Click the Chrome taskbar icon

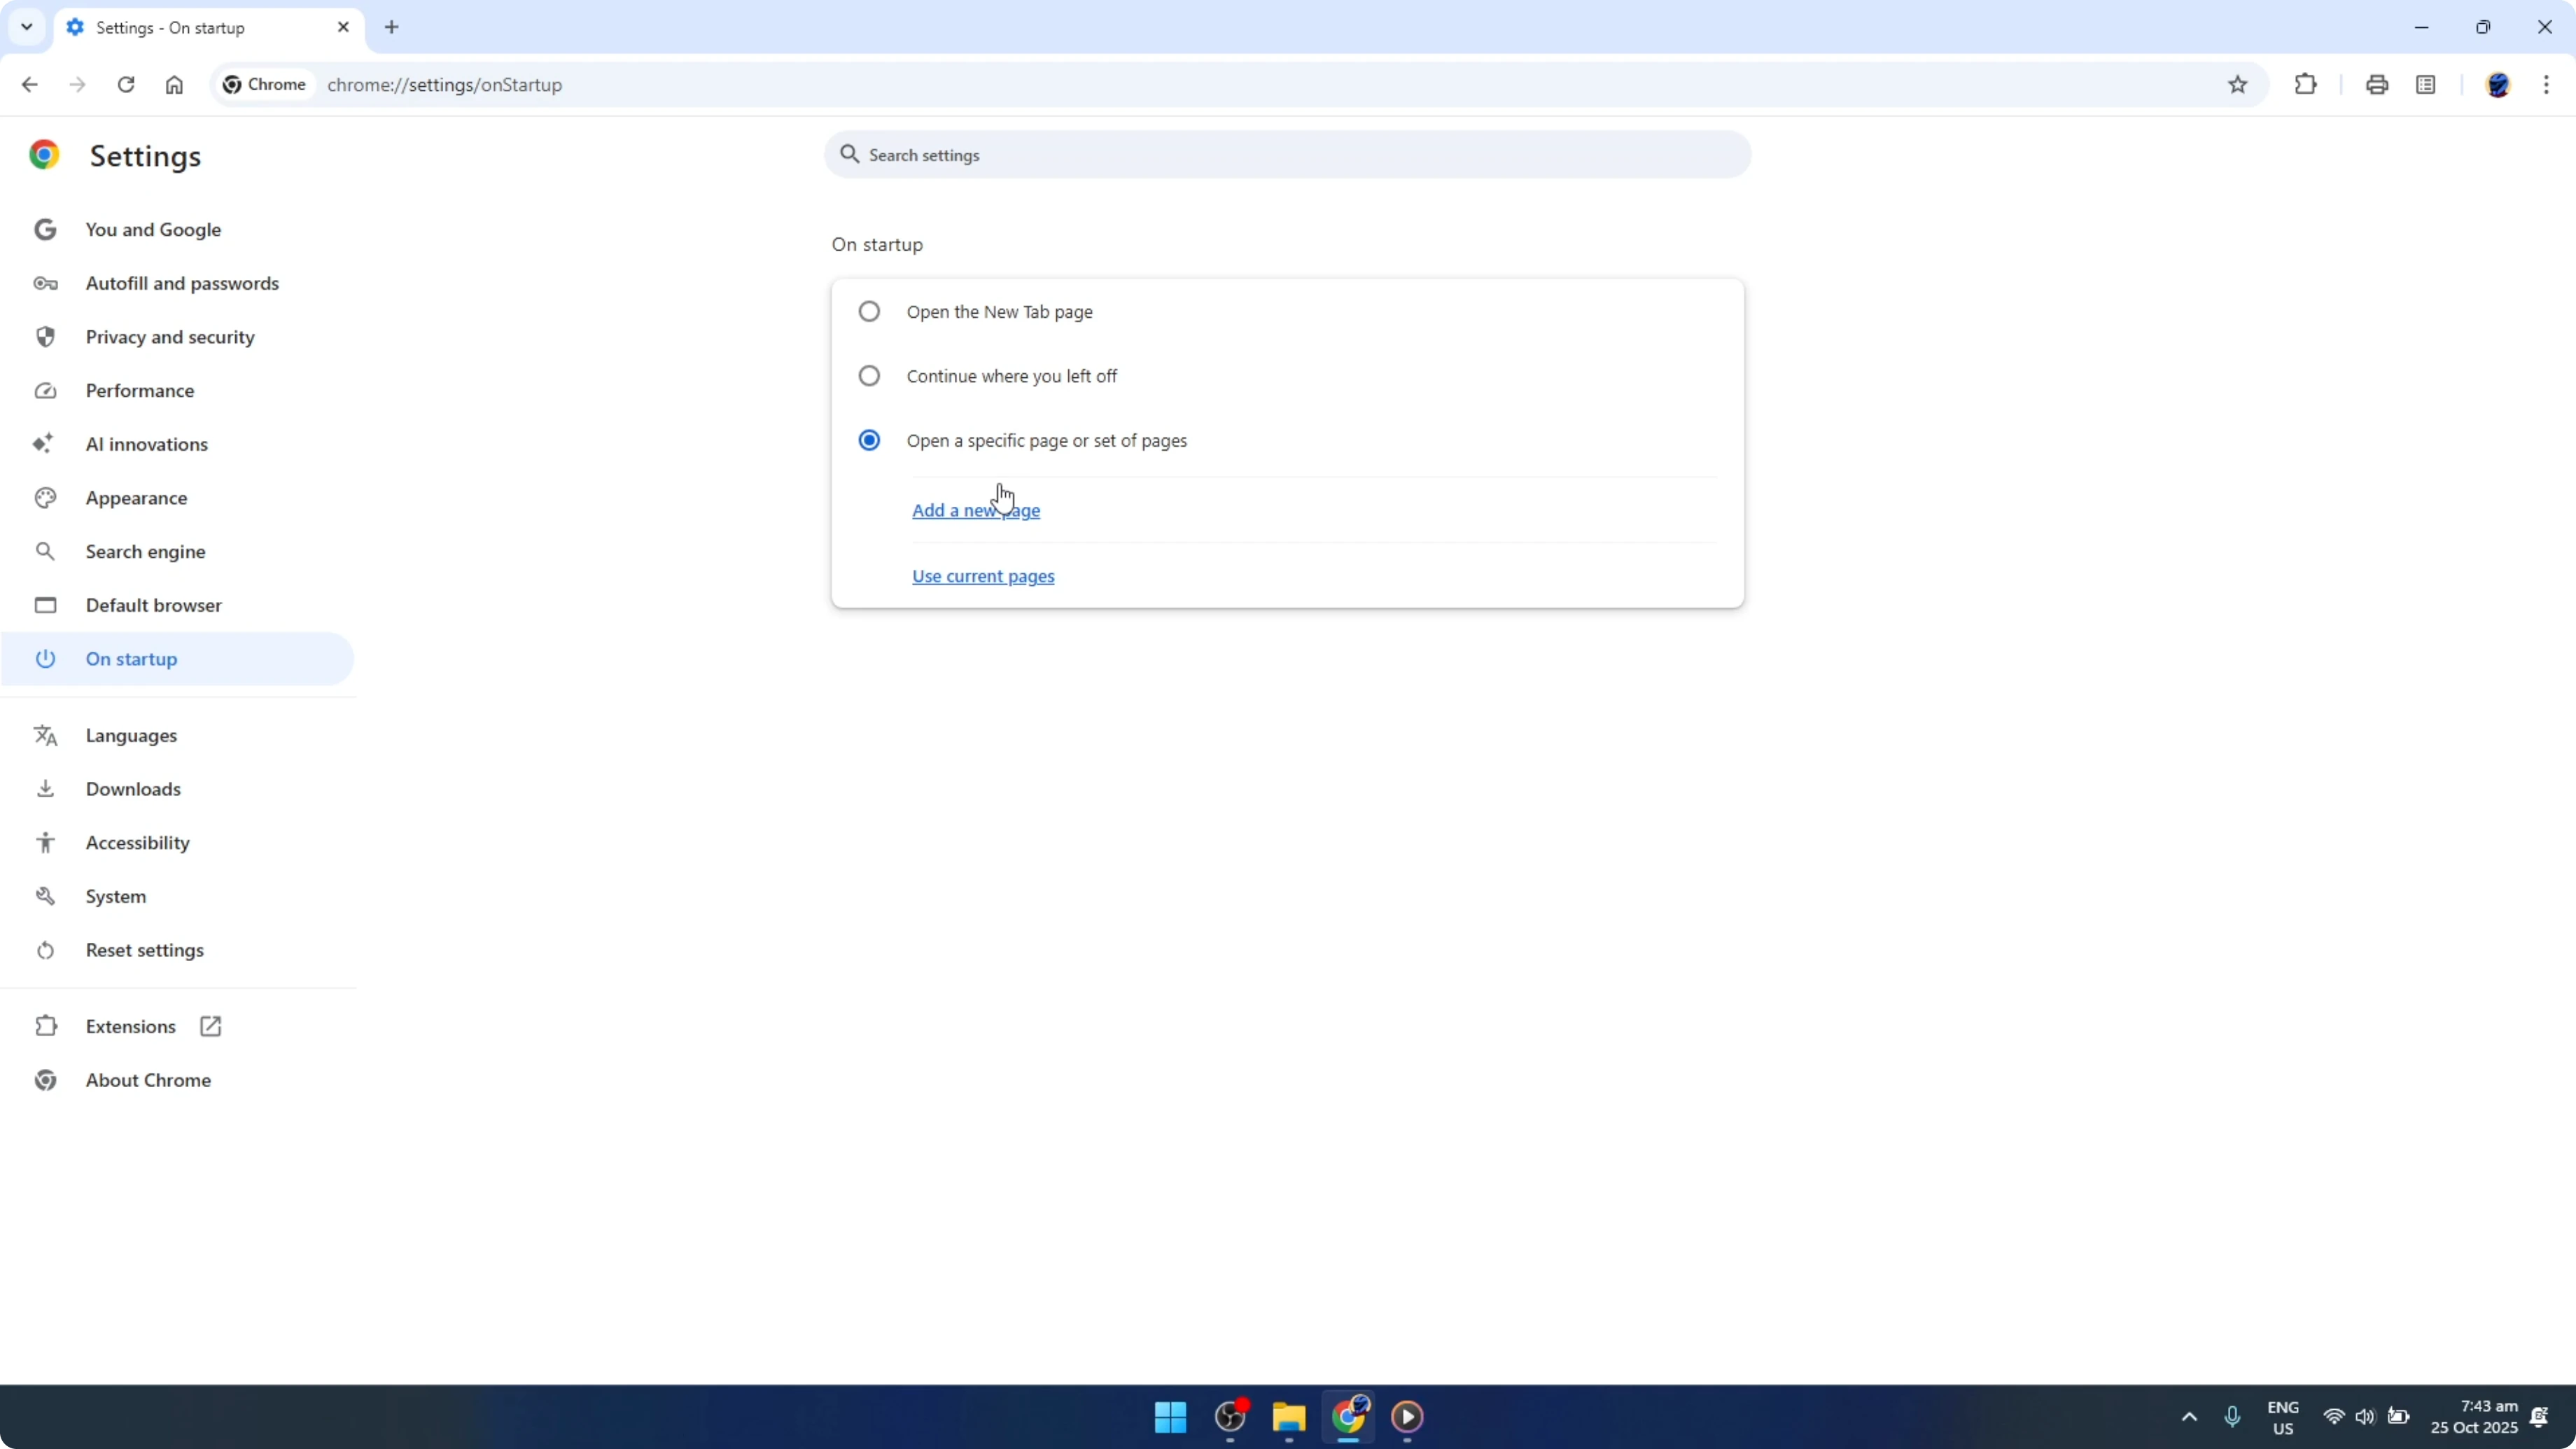pos(1348,1417)
